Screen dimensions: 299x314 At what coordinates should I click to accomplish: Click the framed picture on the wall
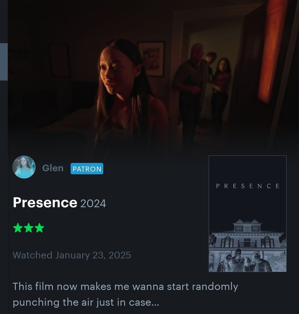coord(151,59)
